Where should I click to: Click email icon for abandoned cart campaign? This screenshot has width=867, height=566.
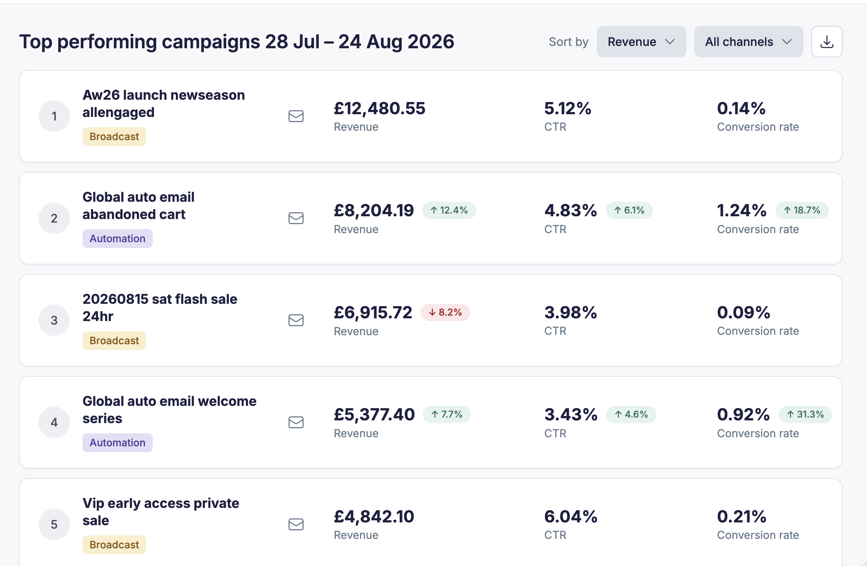tap(296, 218)
